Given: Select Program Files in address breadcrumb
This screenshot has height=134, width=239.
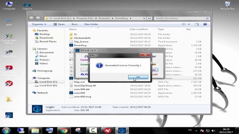Looking at the screenshot, I should pos(85,18).
